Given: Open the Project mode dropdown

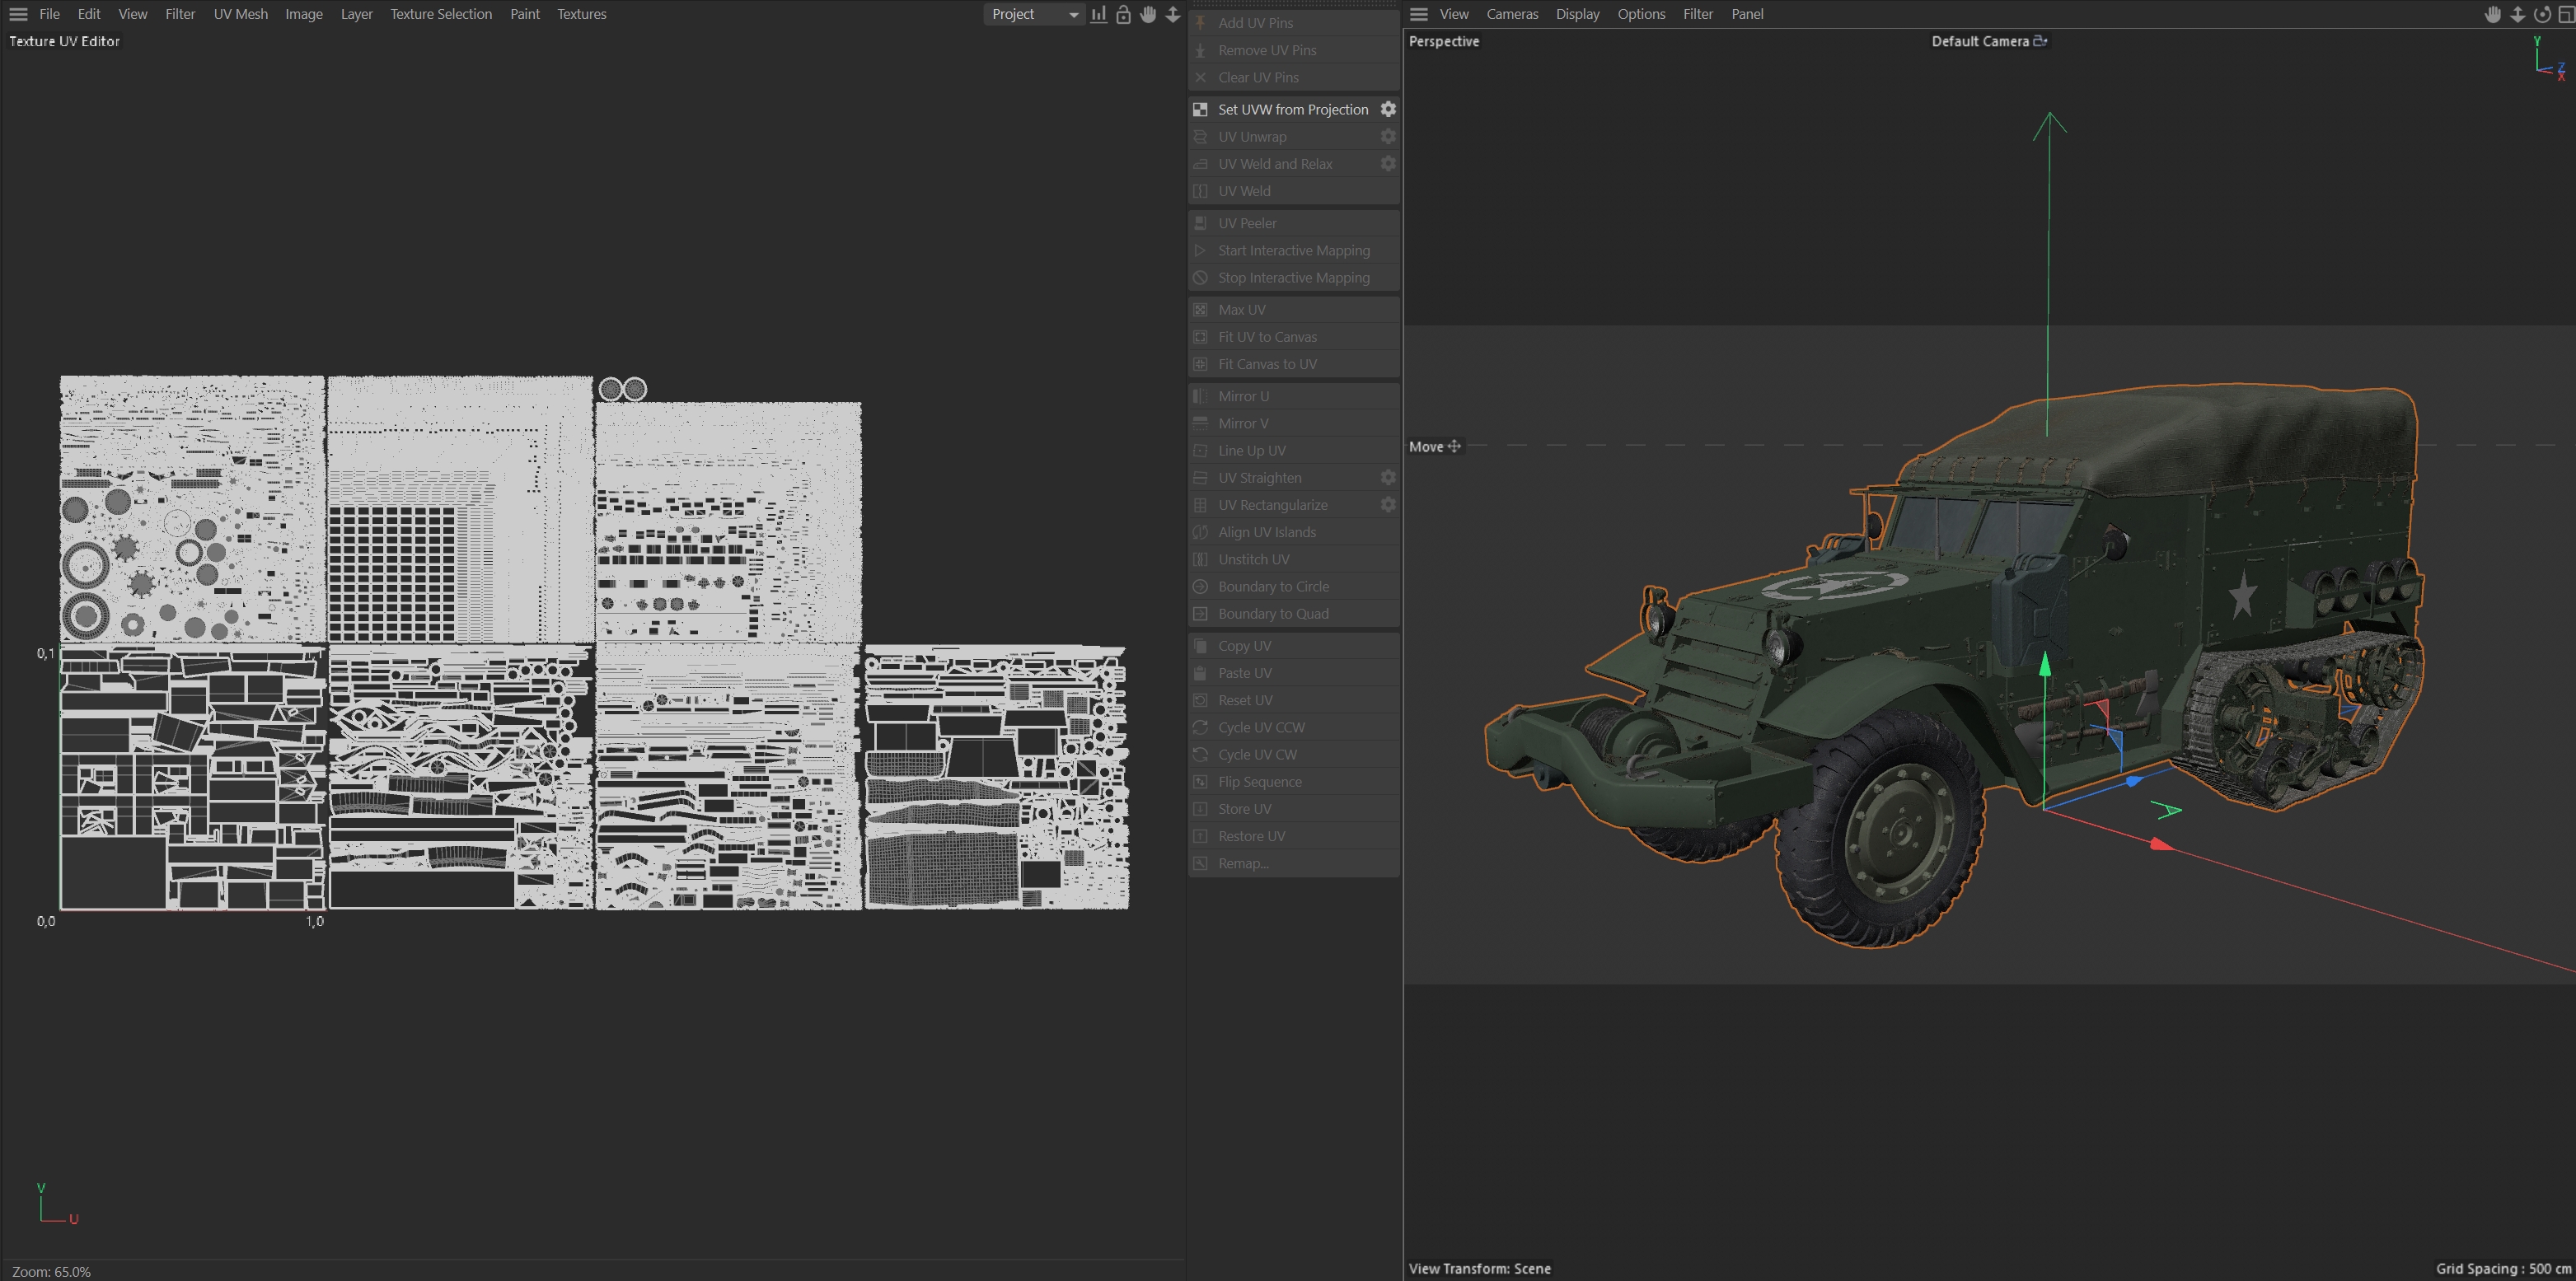Looking at the screenshot, I should pyautogui.click(x=1033, y=14).
